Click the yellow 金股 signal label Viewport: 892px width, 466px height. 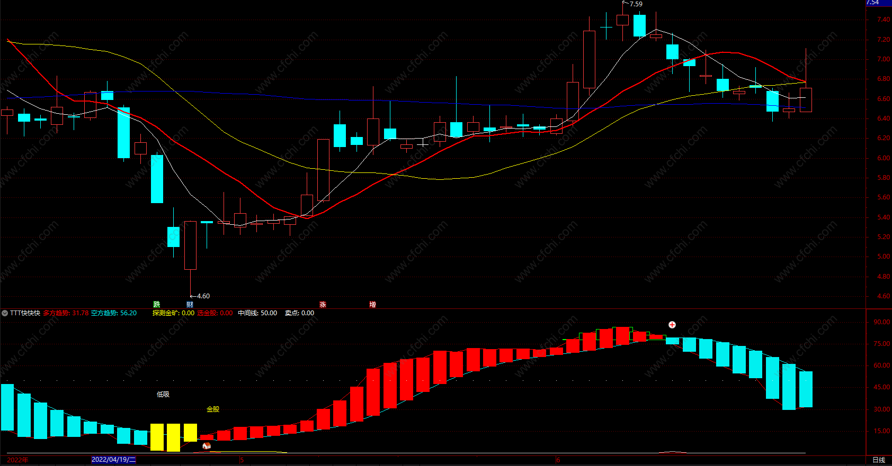coord(213,409)
